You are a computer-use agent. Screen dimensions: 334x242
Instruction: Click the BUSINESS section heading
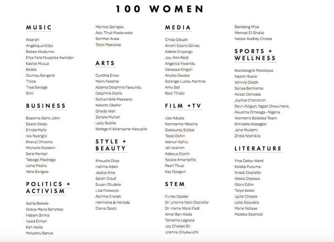(46, 106)
